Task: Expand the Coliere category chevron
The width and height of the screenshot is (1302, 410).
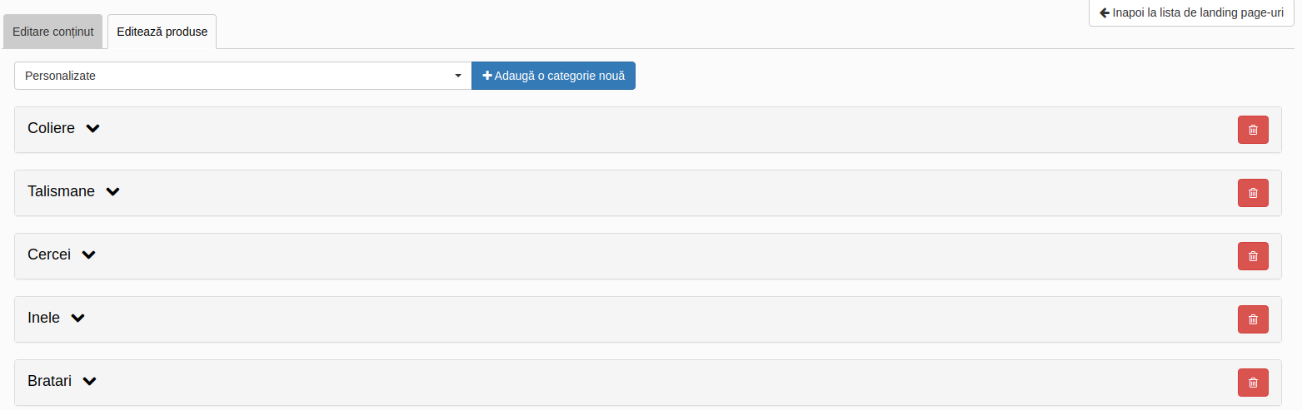Action: 93,129
